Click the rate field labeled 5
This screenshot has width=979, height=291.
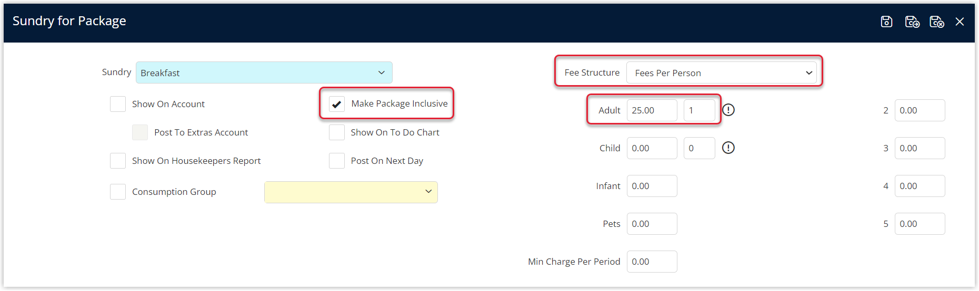click(x=920, y=224)
